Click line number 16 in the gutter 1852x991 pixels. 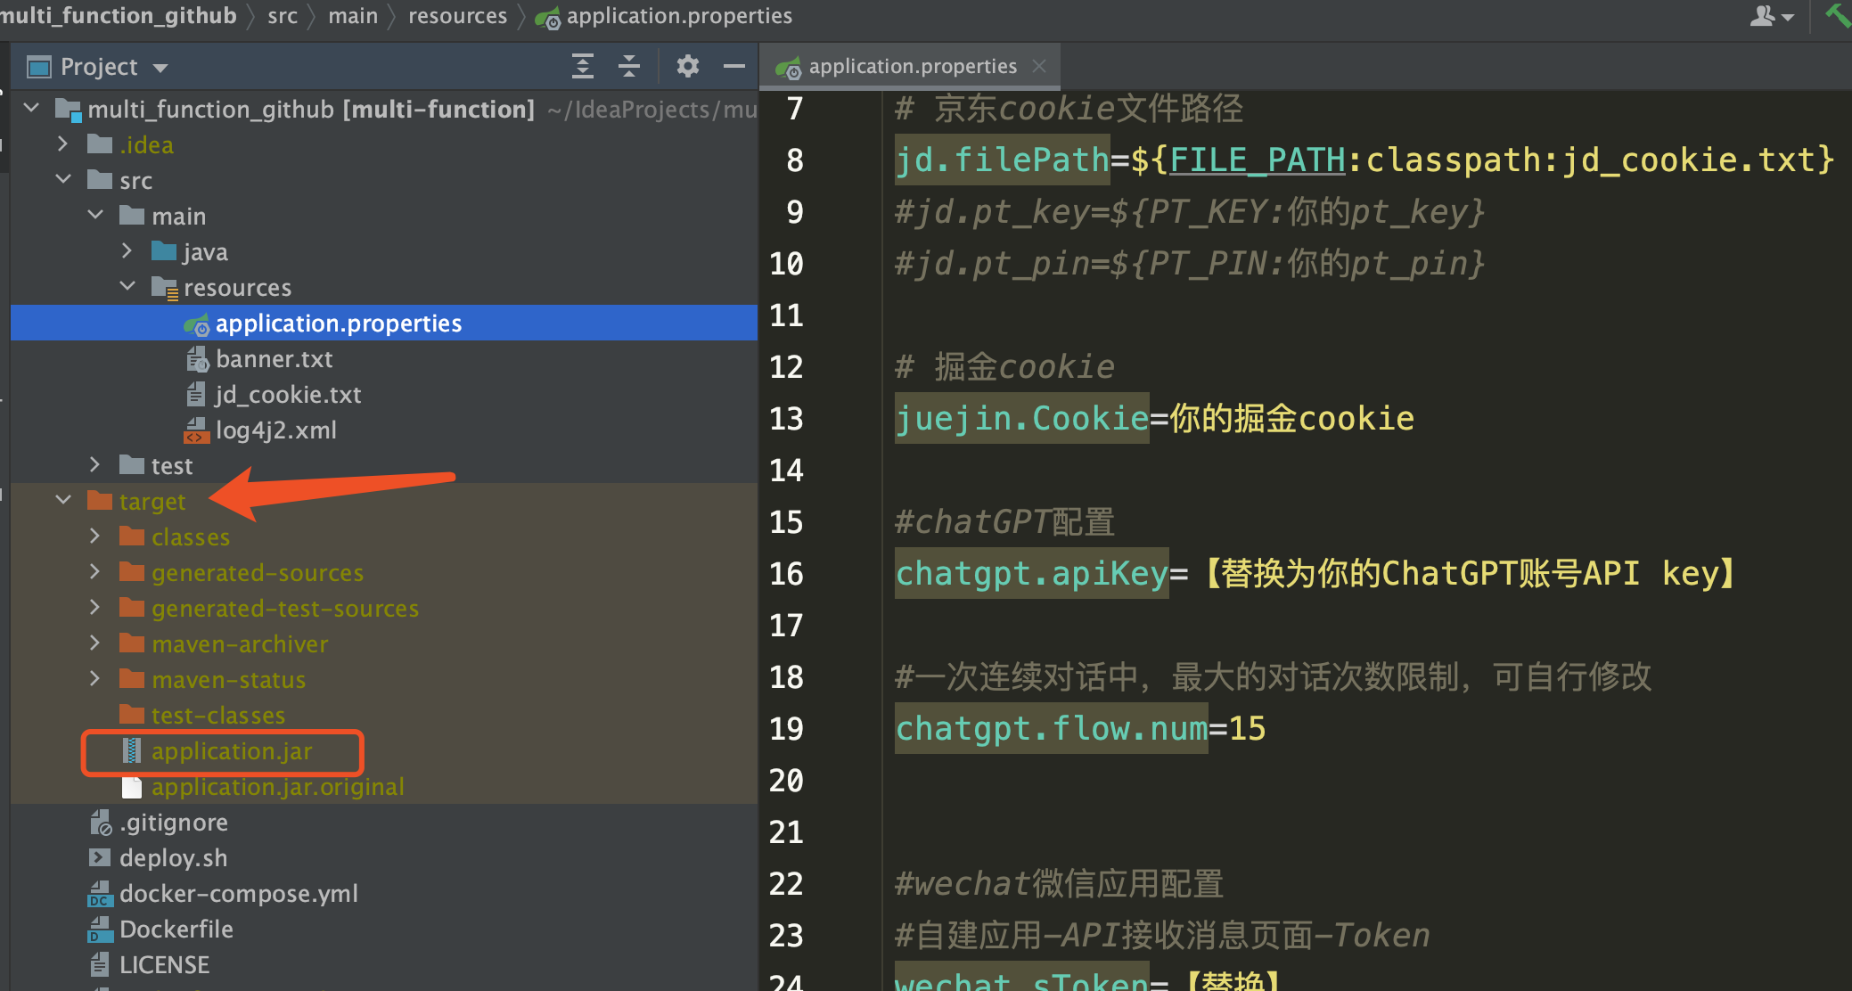[x=786, y=574]
